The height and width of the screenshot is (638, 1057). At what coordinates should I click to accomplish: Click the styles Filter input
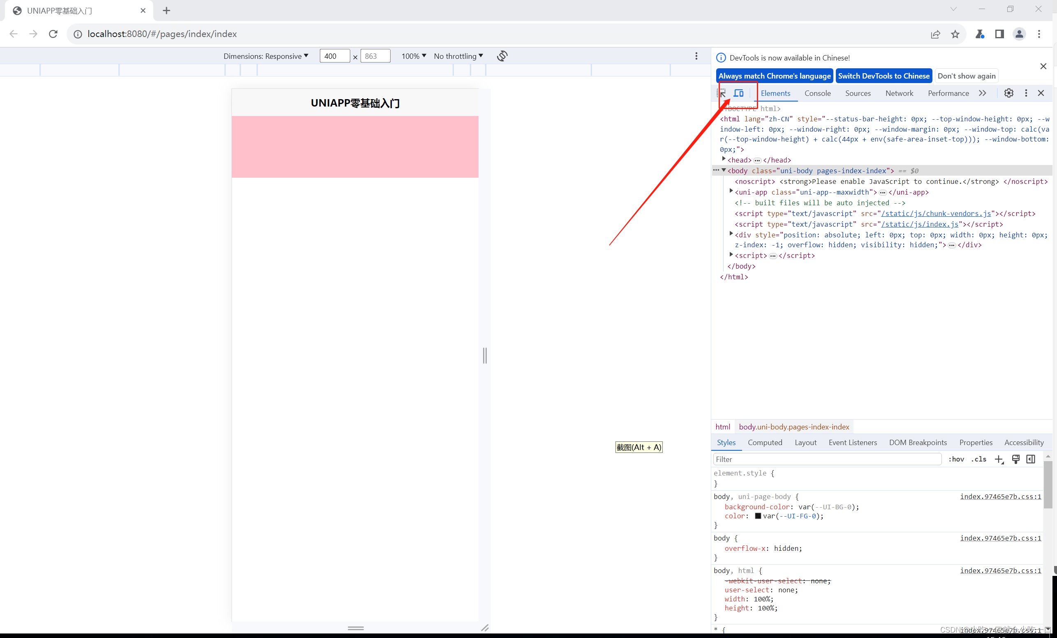tap(827, 459)
